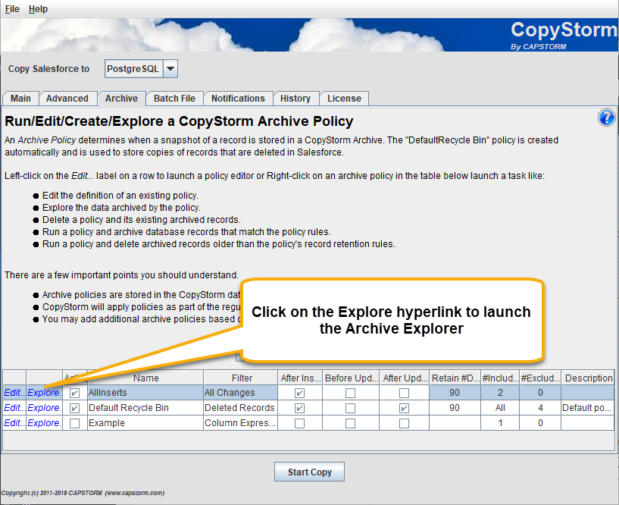This screenshot has height=505, width=619.
Task: Click Include value All in Default Recycle Bin row
Action: tap(500, 408)
